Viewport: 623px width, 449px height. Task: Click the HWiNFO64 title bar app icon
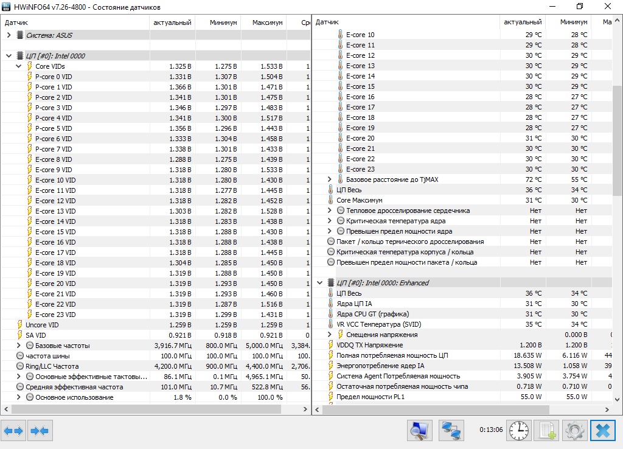[x=6, y=7]
